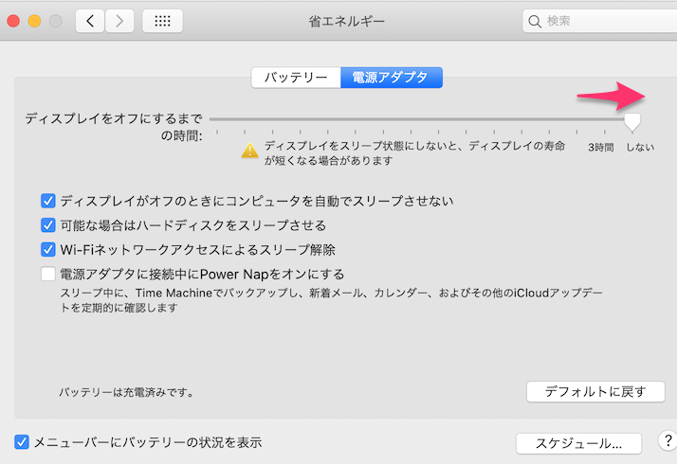Click the 省エネルギー window title
The height and width of the screenshot is (464, 677).
pyautogui.click(x=346, y=21)
